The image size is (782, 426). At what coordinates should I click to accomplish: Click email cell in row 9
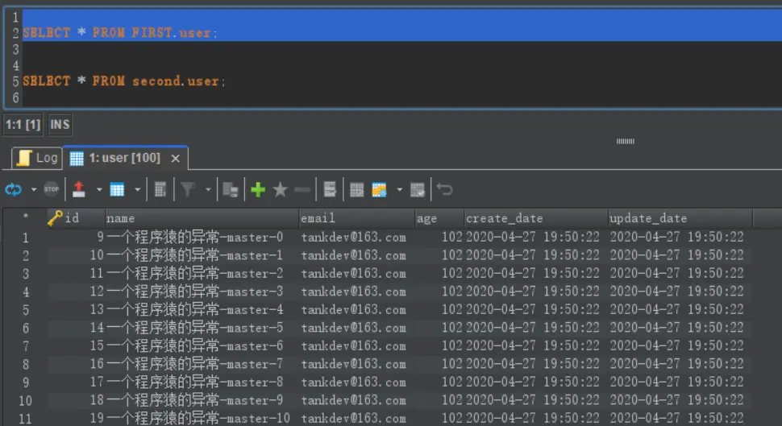point(356,383)
